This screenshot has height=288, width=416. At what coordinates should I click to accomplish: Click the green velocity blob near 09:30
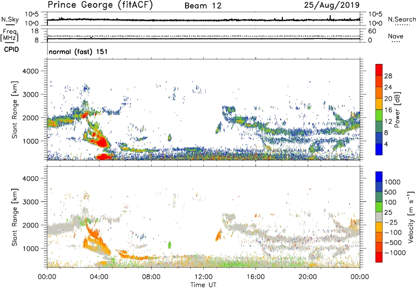click(170, 244)
